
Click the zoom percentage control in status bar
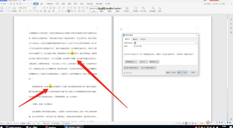click(x=202, y=124)
